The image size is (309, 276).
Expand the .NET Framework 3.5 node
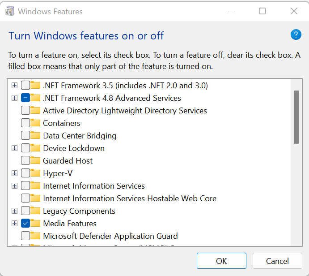point(14,85)
